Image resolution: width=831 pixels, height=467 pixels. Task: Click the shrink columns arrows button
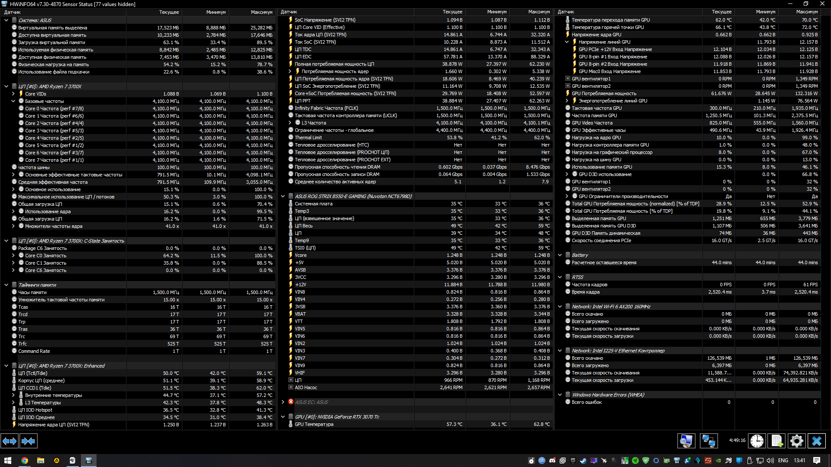[28, 441]
